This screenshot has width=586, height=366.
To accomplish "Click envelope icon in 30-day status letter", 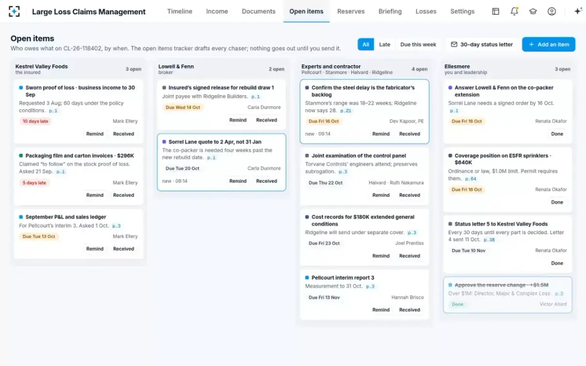I will click(x=454, y=44).
